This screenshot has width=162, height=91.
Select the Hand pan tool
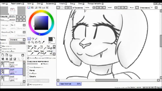pos(40,42)
